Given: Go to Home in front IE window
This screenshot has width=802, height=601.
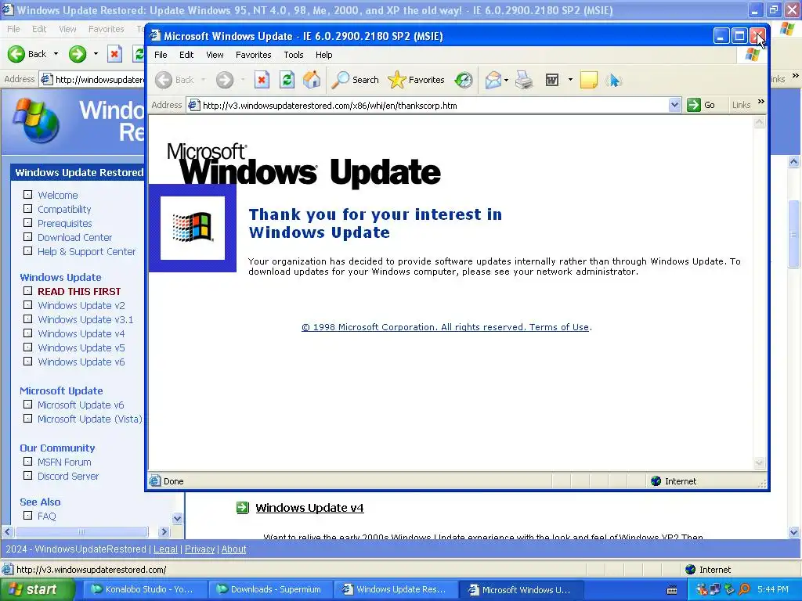Looking at the screenshot, I should pos(312,80).
